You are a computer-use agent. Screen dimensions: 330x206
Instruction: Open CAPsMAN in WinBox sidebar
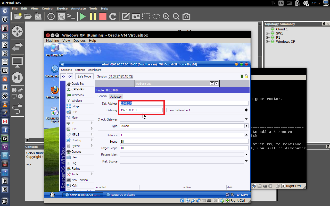77,89
